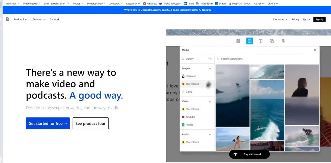Open the Переводчик bookmark

(x=205, y=4)
